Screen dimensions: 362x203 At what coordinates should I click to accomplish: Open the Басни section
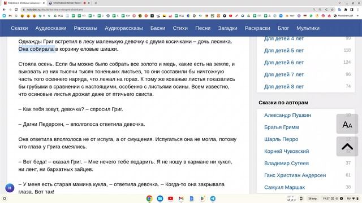(158, 28)
